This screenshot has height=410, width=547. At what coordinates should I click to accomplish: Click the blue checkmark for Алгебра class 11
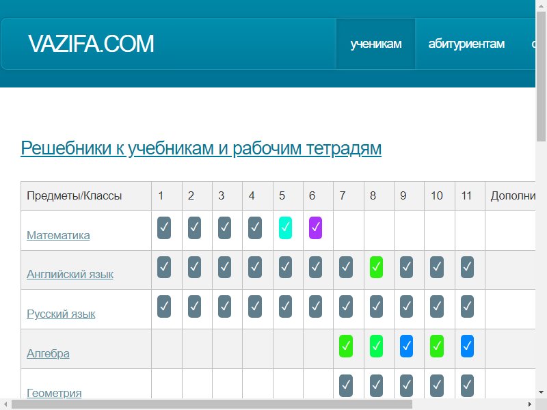(x=467, y=346)
